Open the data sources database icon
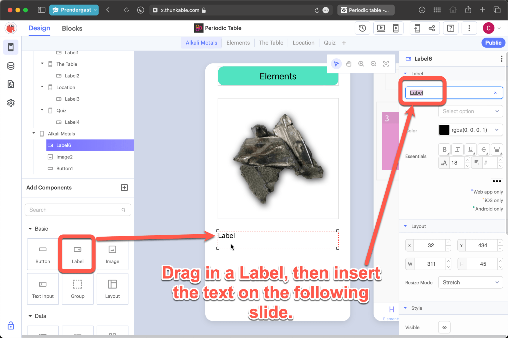Viewport: 508px width, 338px height. (x=11, y=66)
